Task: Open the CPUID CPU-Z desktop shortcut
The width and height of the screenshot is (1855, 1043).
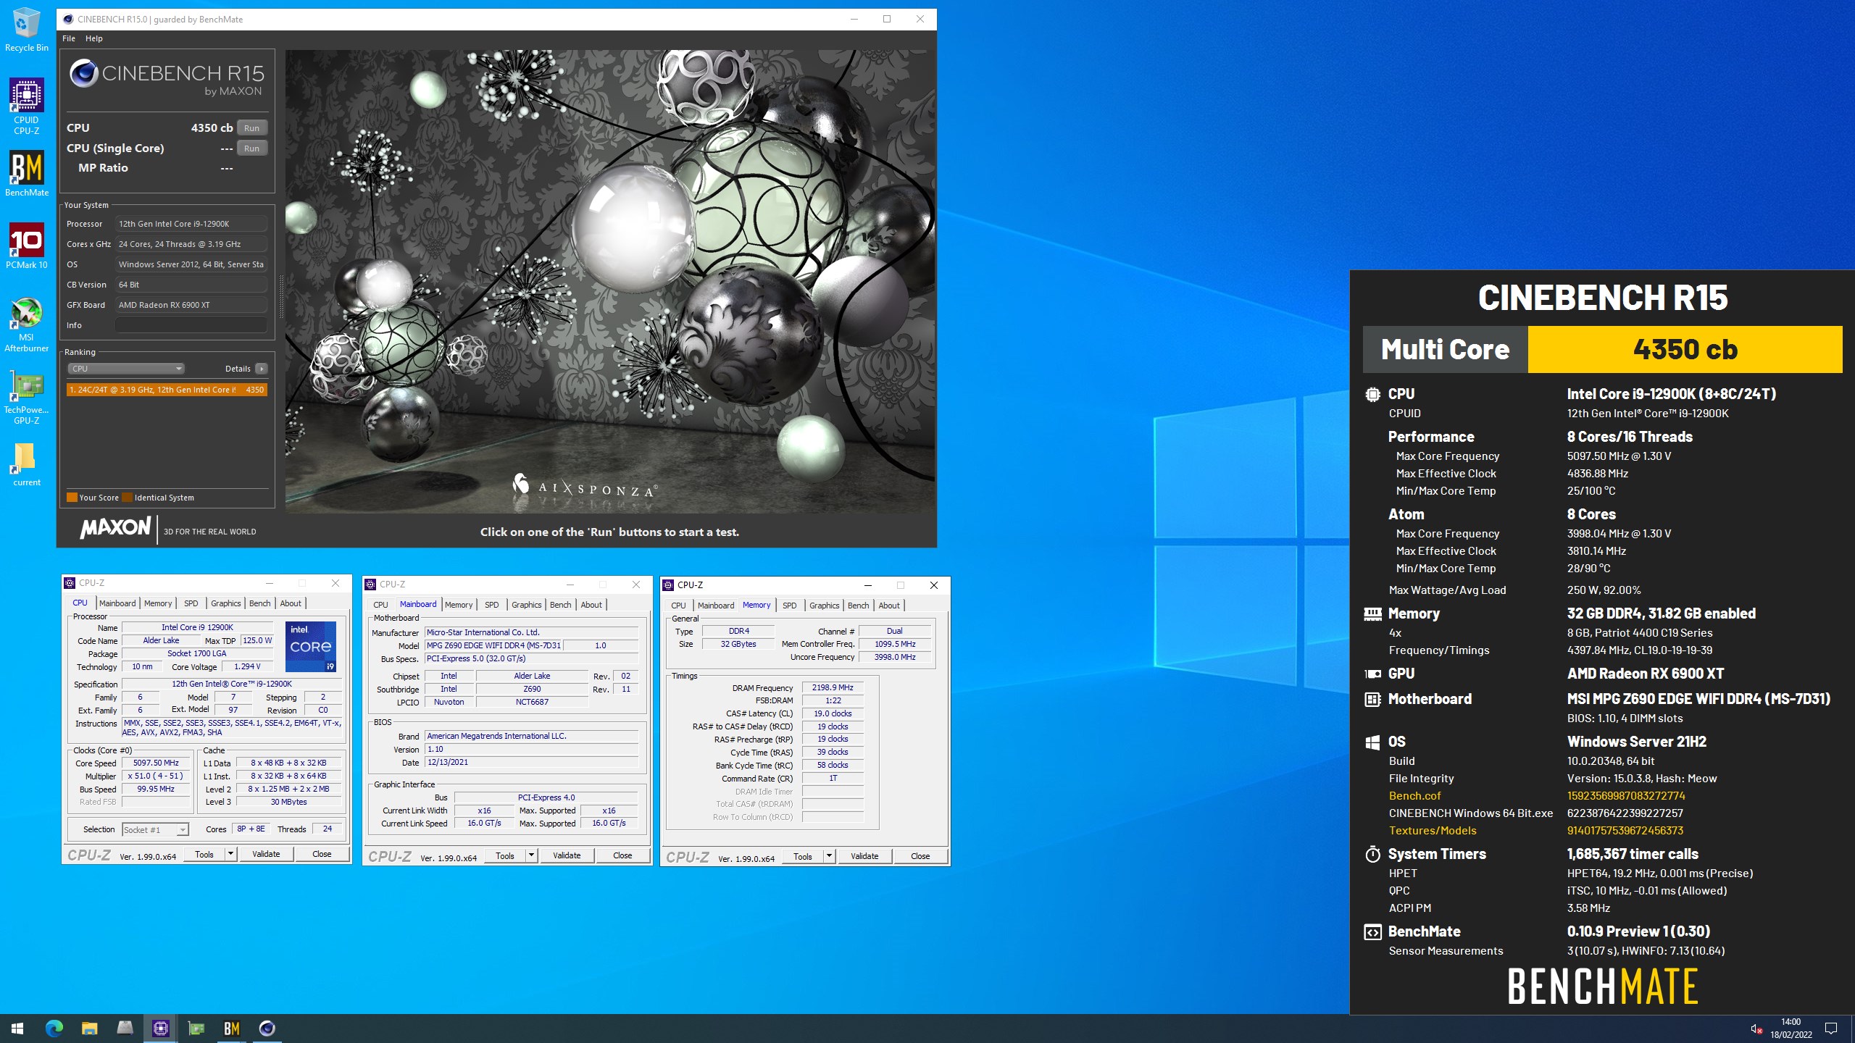Action: 26,106
